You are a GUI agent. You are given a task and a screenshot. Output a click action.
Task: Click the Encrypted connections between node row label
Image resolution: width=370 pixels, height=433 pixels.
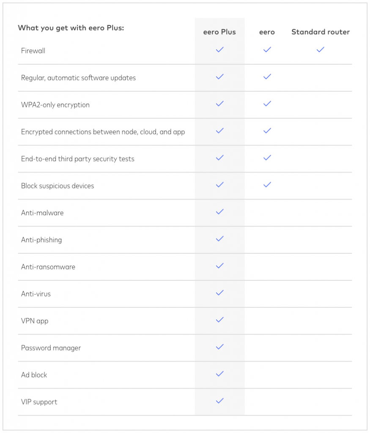click(103, 132)
